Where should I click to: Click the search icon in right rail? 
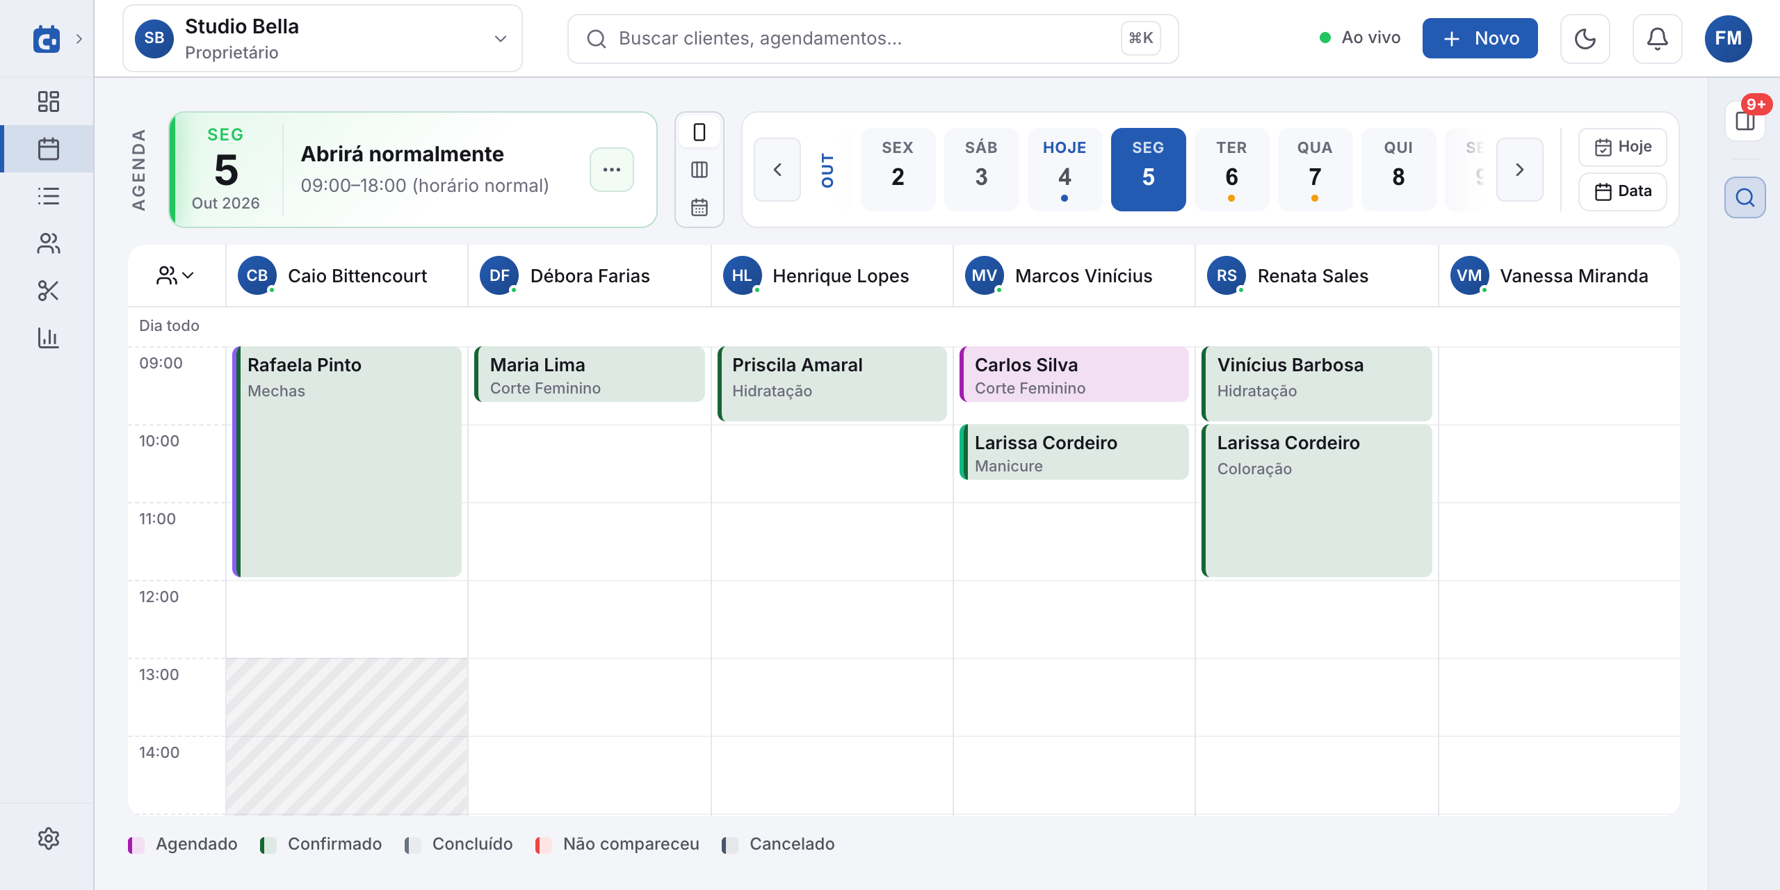click(1745, 197)
